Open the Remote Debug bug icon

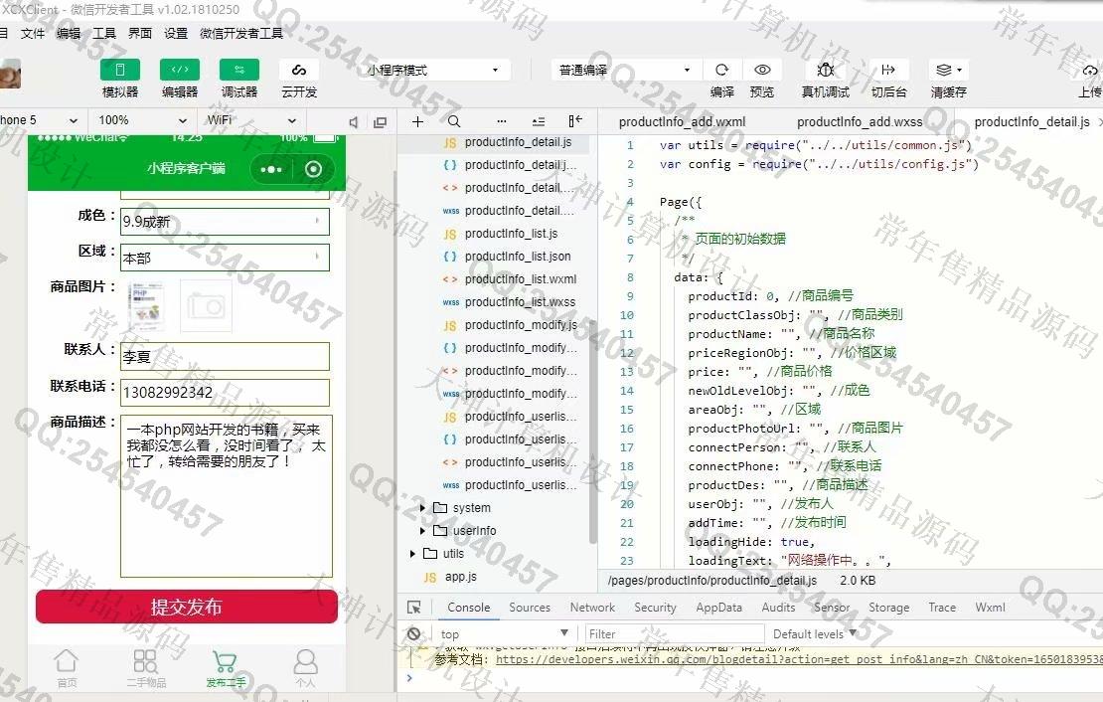826,71
